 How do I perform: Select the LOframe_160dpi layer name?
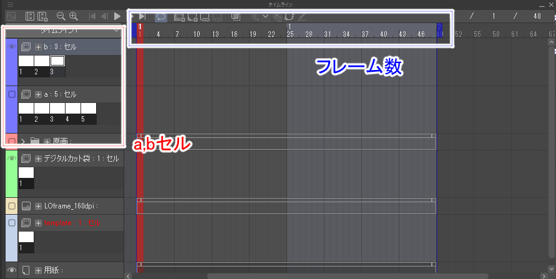click(71, 206)
